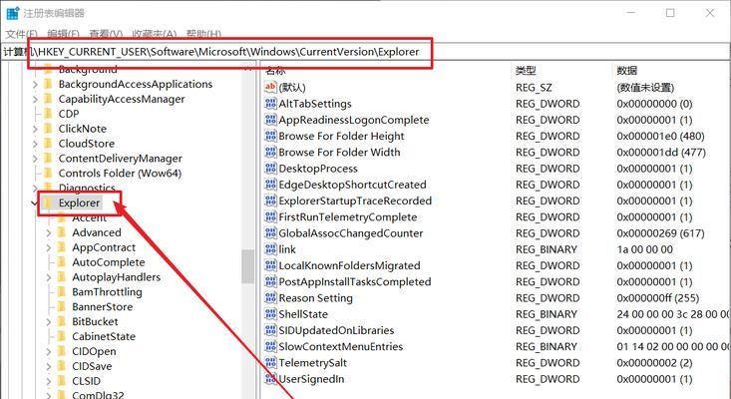Maximize the Registry Editor window
The height and width of the screenshot is (399, 731).
click(670, 13)
